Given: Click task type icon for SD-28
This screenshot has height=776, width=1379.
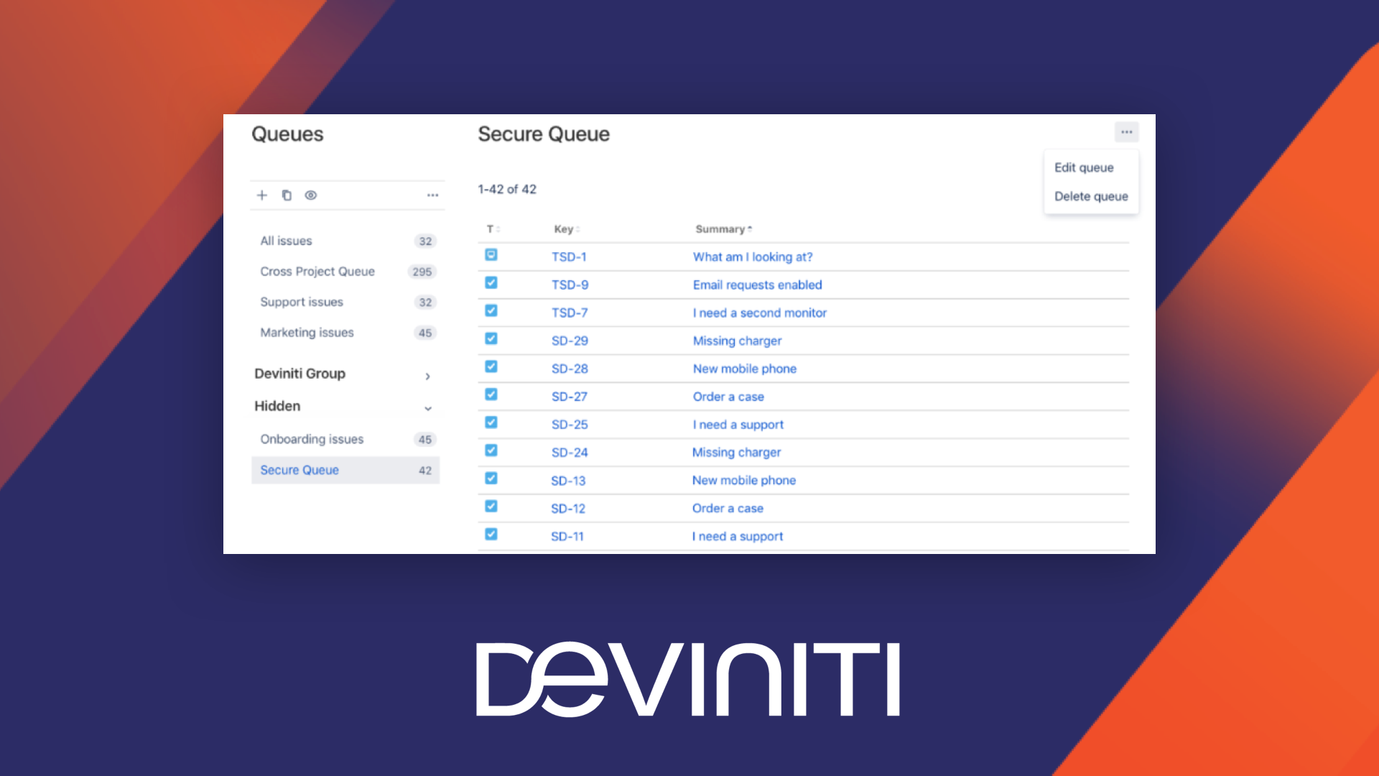Looking at the screenshot, I should click(491, 366).
